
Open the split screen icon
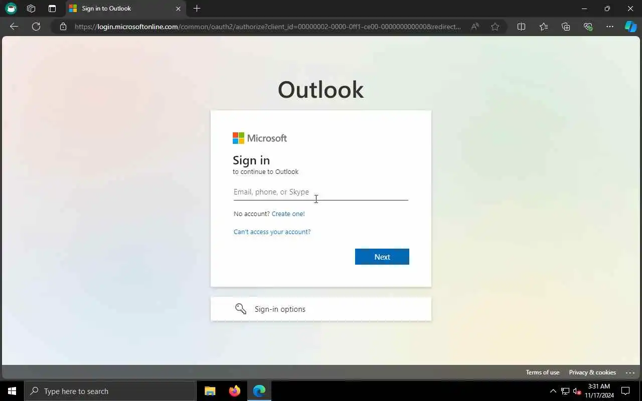[x=521, y=27]
